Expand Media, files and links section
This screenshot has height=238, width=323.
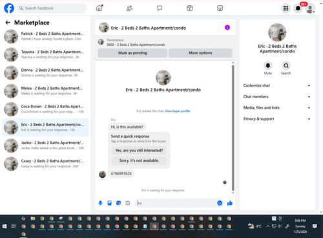point(277,107)
